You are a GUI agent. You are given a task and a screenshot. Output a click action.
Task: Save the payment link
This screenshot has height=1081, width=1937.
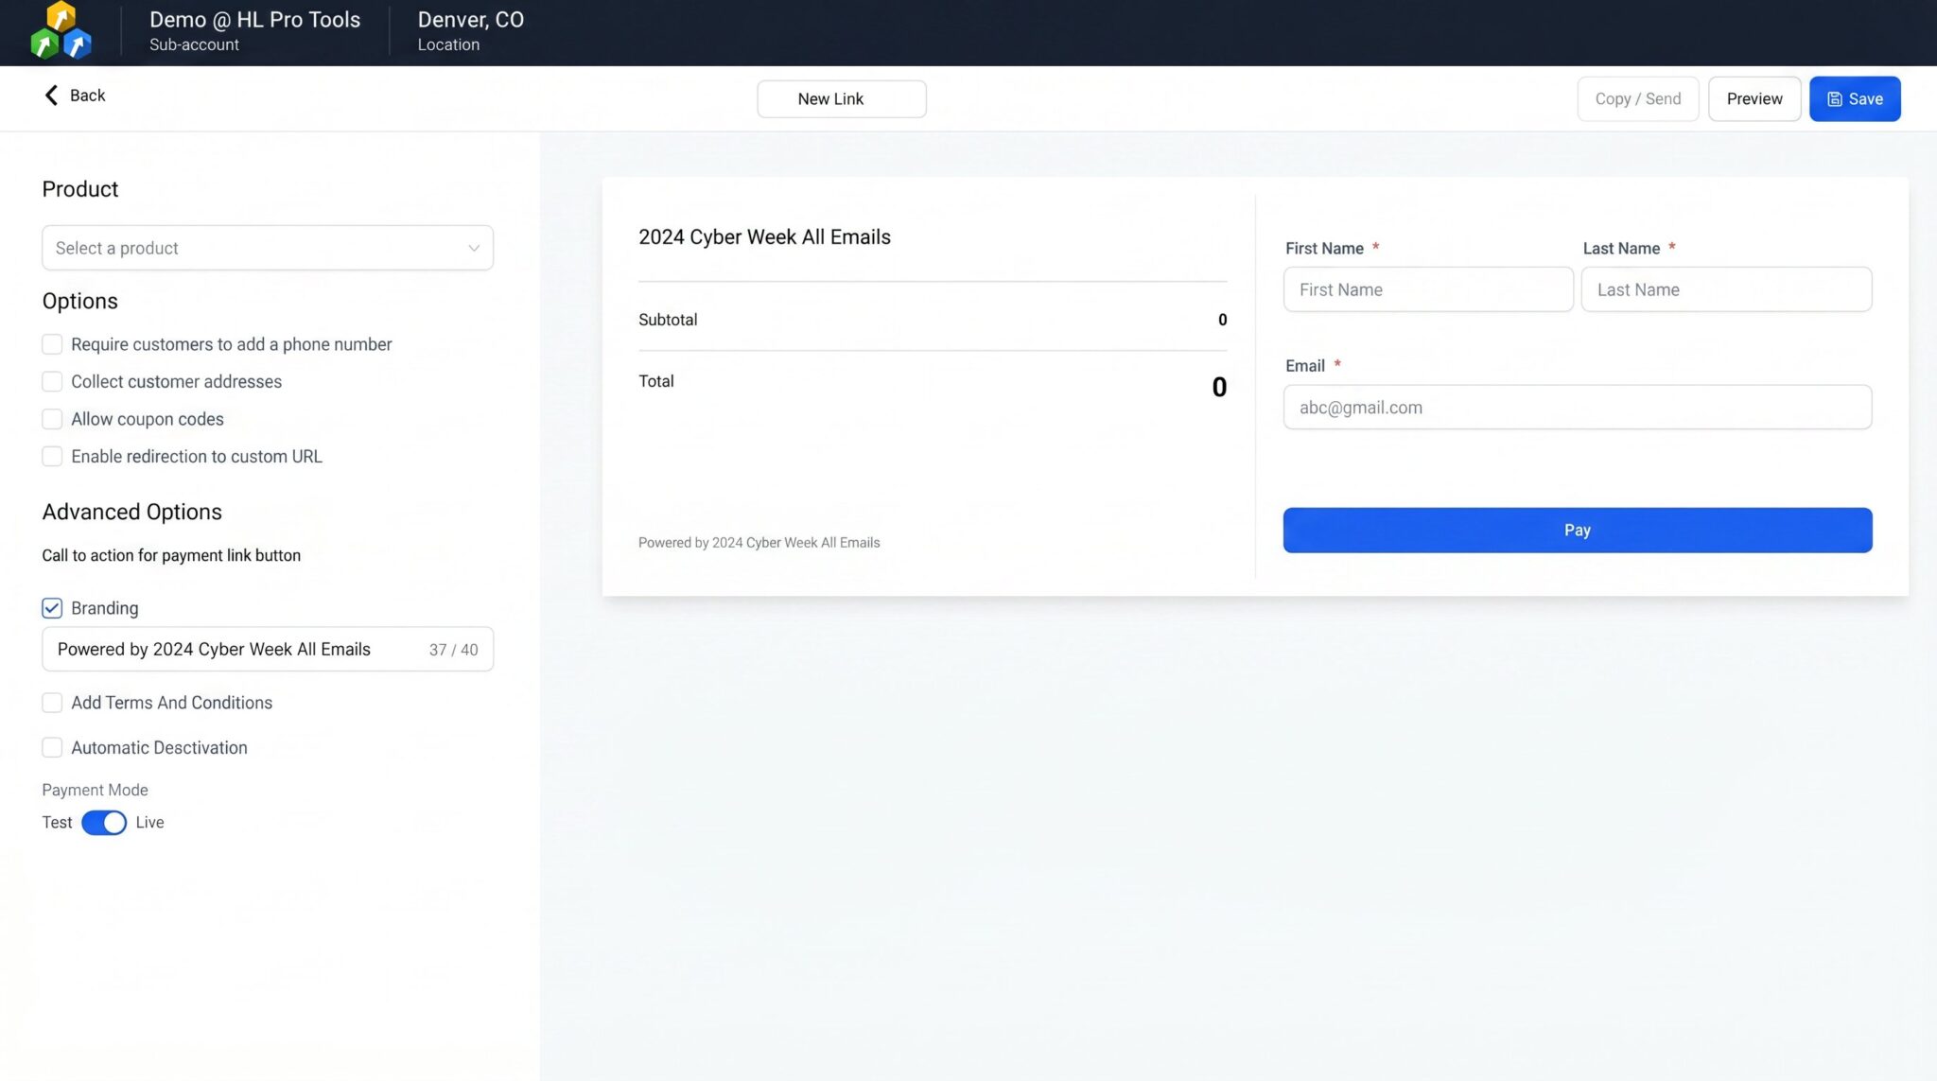[x=1855, y=99]
